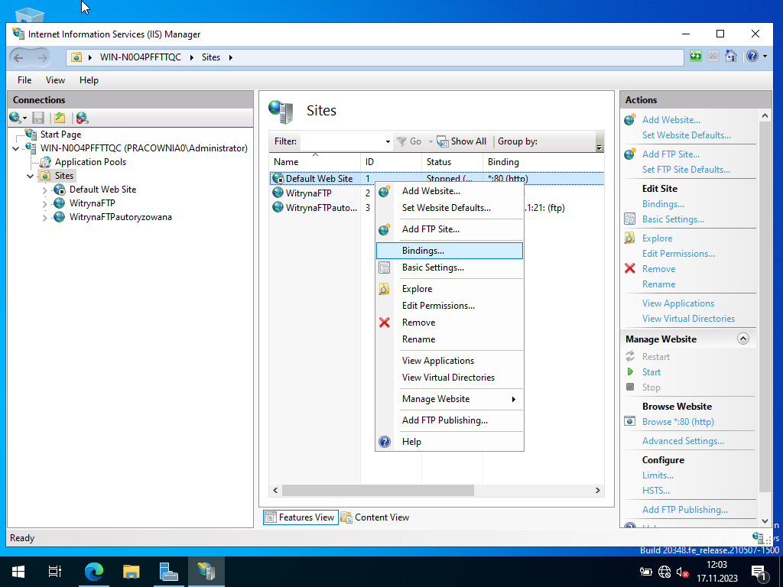Click the Create New Connection icon in Connections toolbar
The height and width of the screenshot is (587, 783).
point(15,118)
